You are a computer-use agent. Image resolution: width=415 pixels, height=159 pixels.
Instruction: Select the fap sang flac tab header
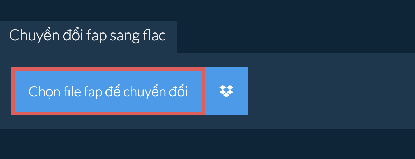pos(89,37)
